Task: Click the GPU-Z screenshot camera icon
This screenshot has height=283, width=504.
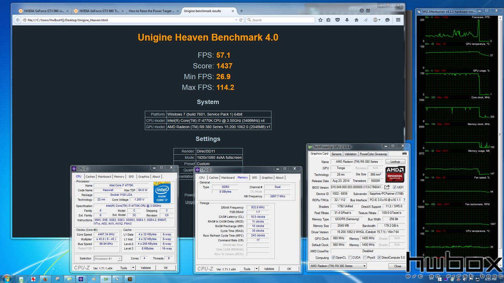Action: pyautogui.click(x=404, y=154)
